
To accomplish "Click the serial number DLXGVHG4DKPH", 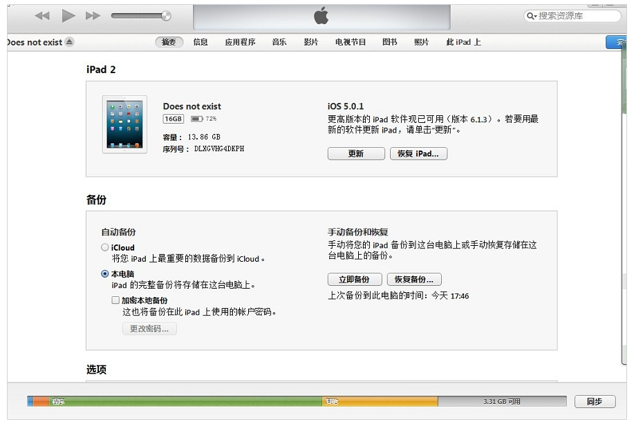I will click(219, 148).
